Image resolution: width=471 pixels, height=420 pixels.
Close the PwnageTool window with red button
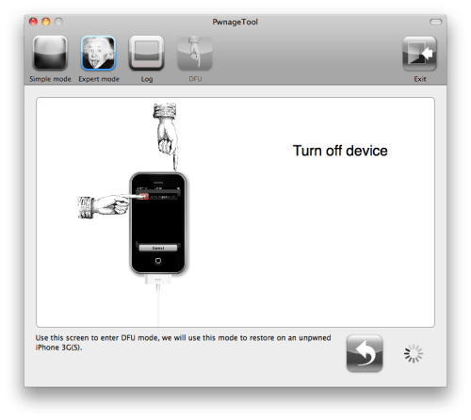tap(33, 22)
